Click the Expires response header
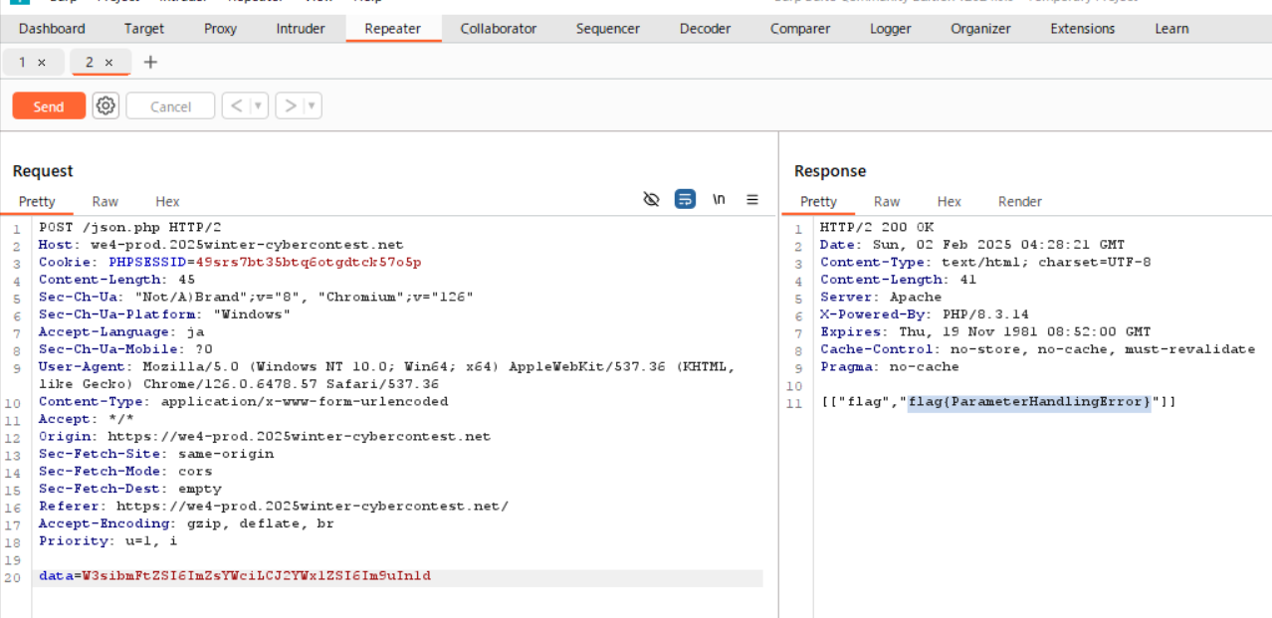 (985, 331)
